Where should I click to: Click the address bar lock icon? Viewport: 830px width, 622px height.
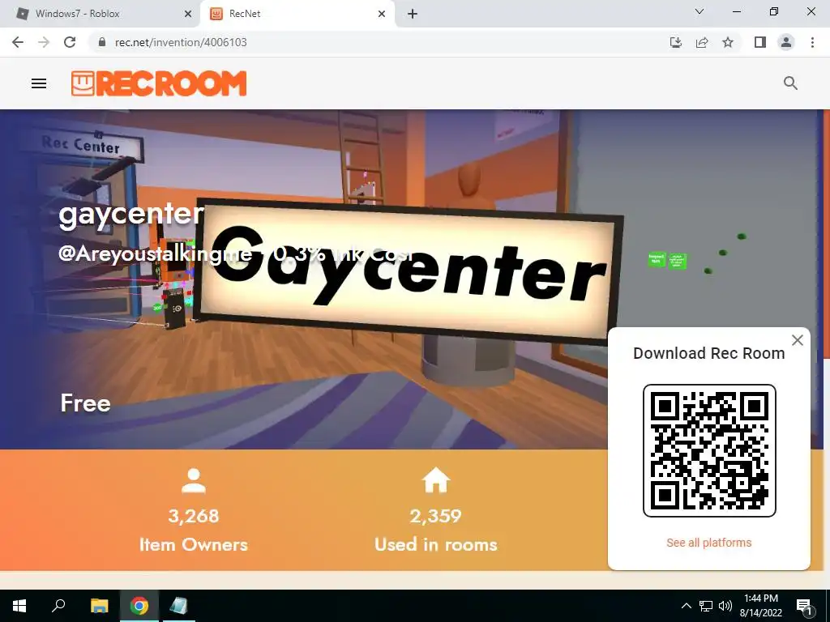[102, 42]
